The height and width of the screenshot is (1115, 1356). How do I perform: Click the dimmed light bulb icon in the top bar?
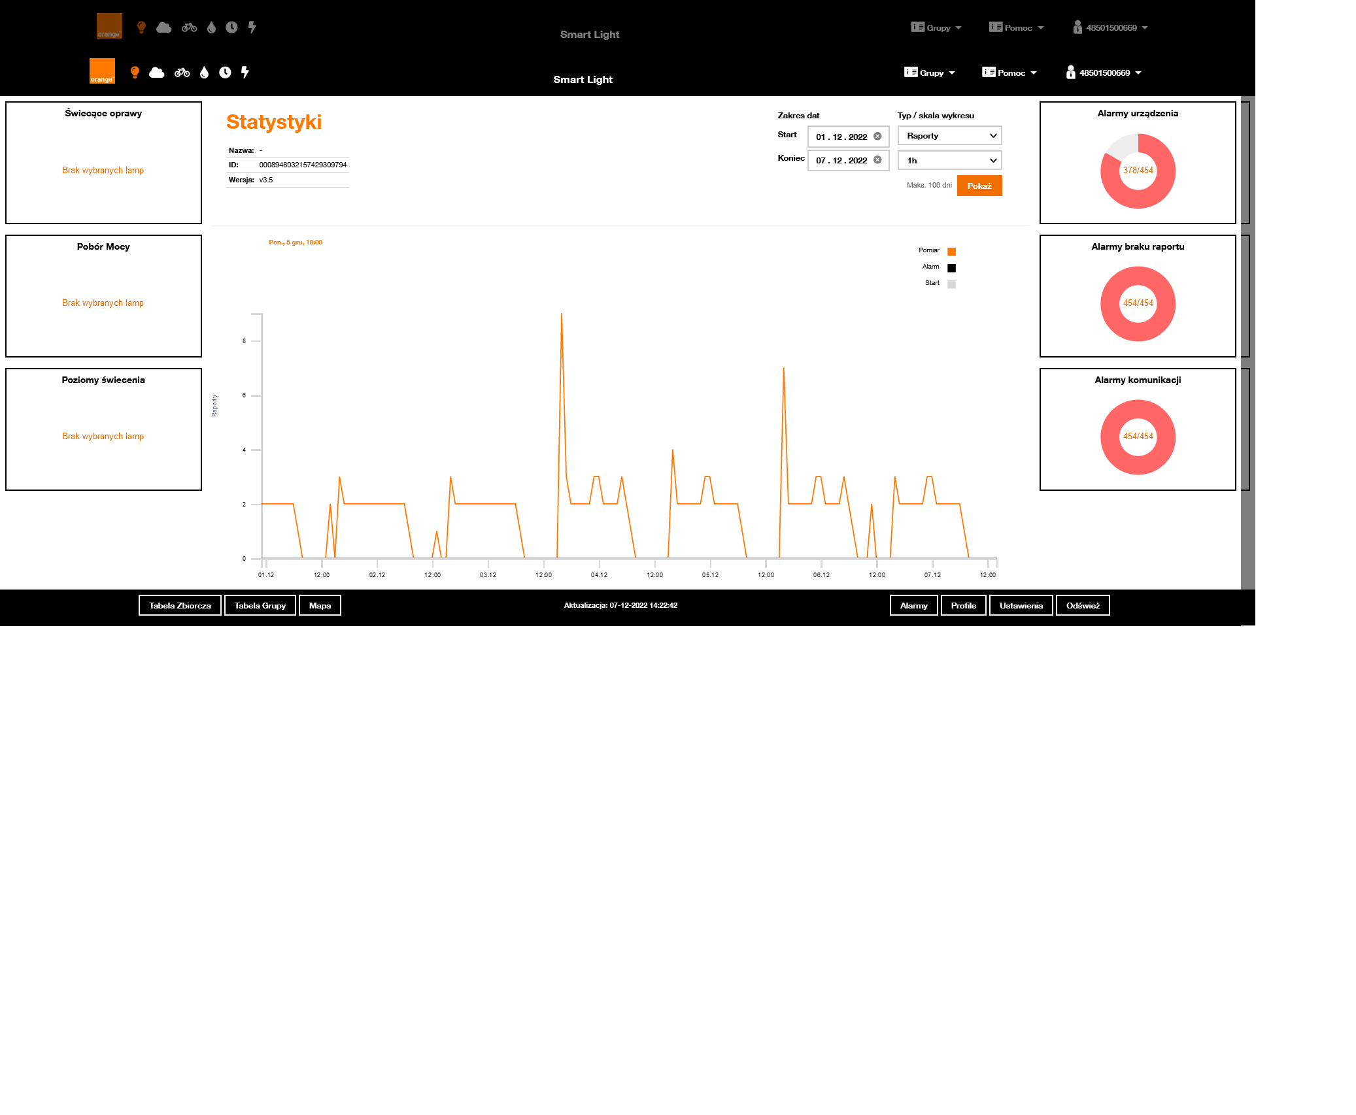[x=141, y=27]
